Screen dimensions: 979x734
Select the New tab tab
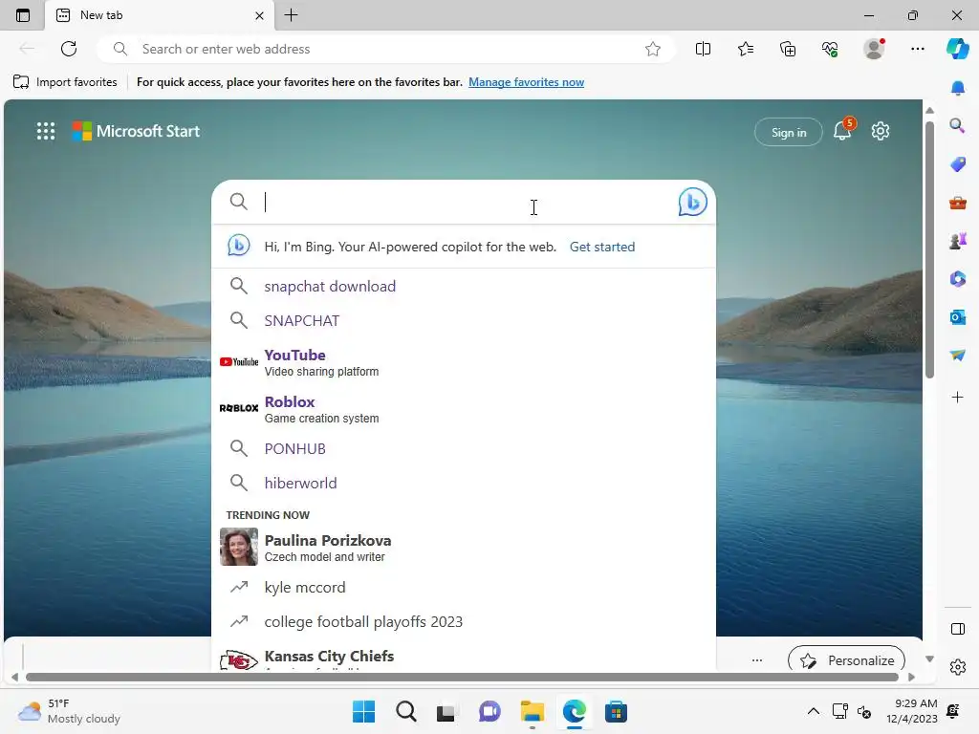pos(160,15)
